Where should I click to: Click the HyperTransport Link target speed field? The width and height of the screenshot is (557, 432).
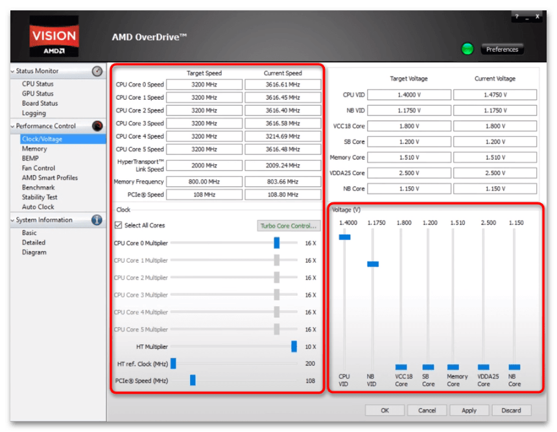[204, 165]
